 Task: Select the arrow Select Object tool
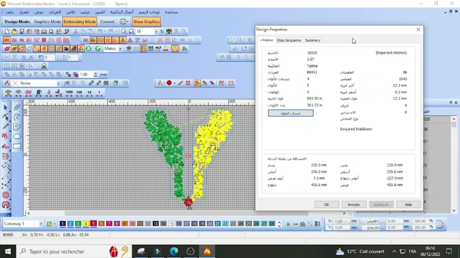pyautogui.click(x=6, y=107)
